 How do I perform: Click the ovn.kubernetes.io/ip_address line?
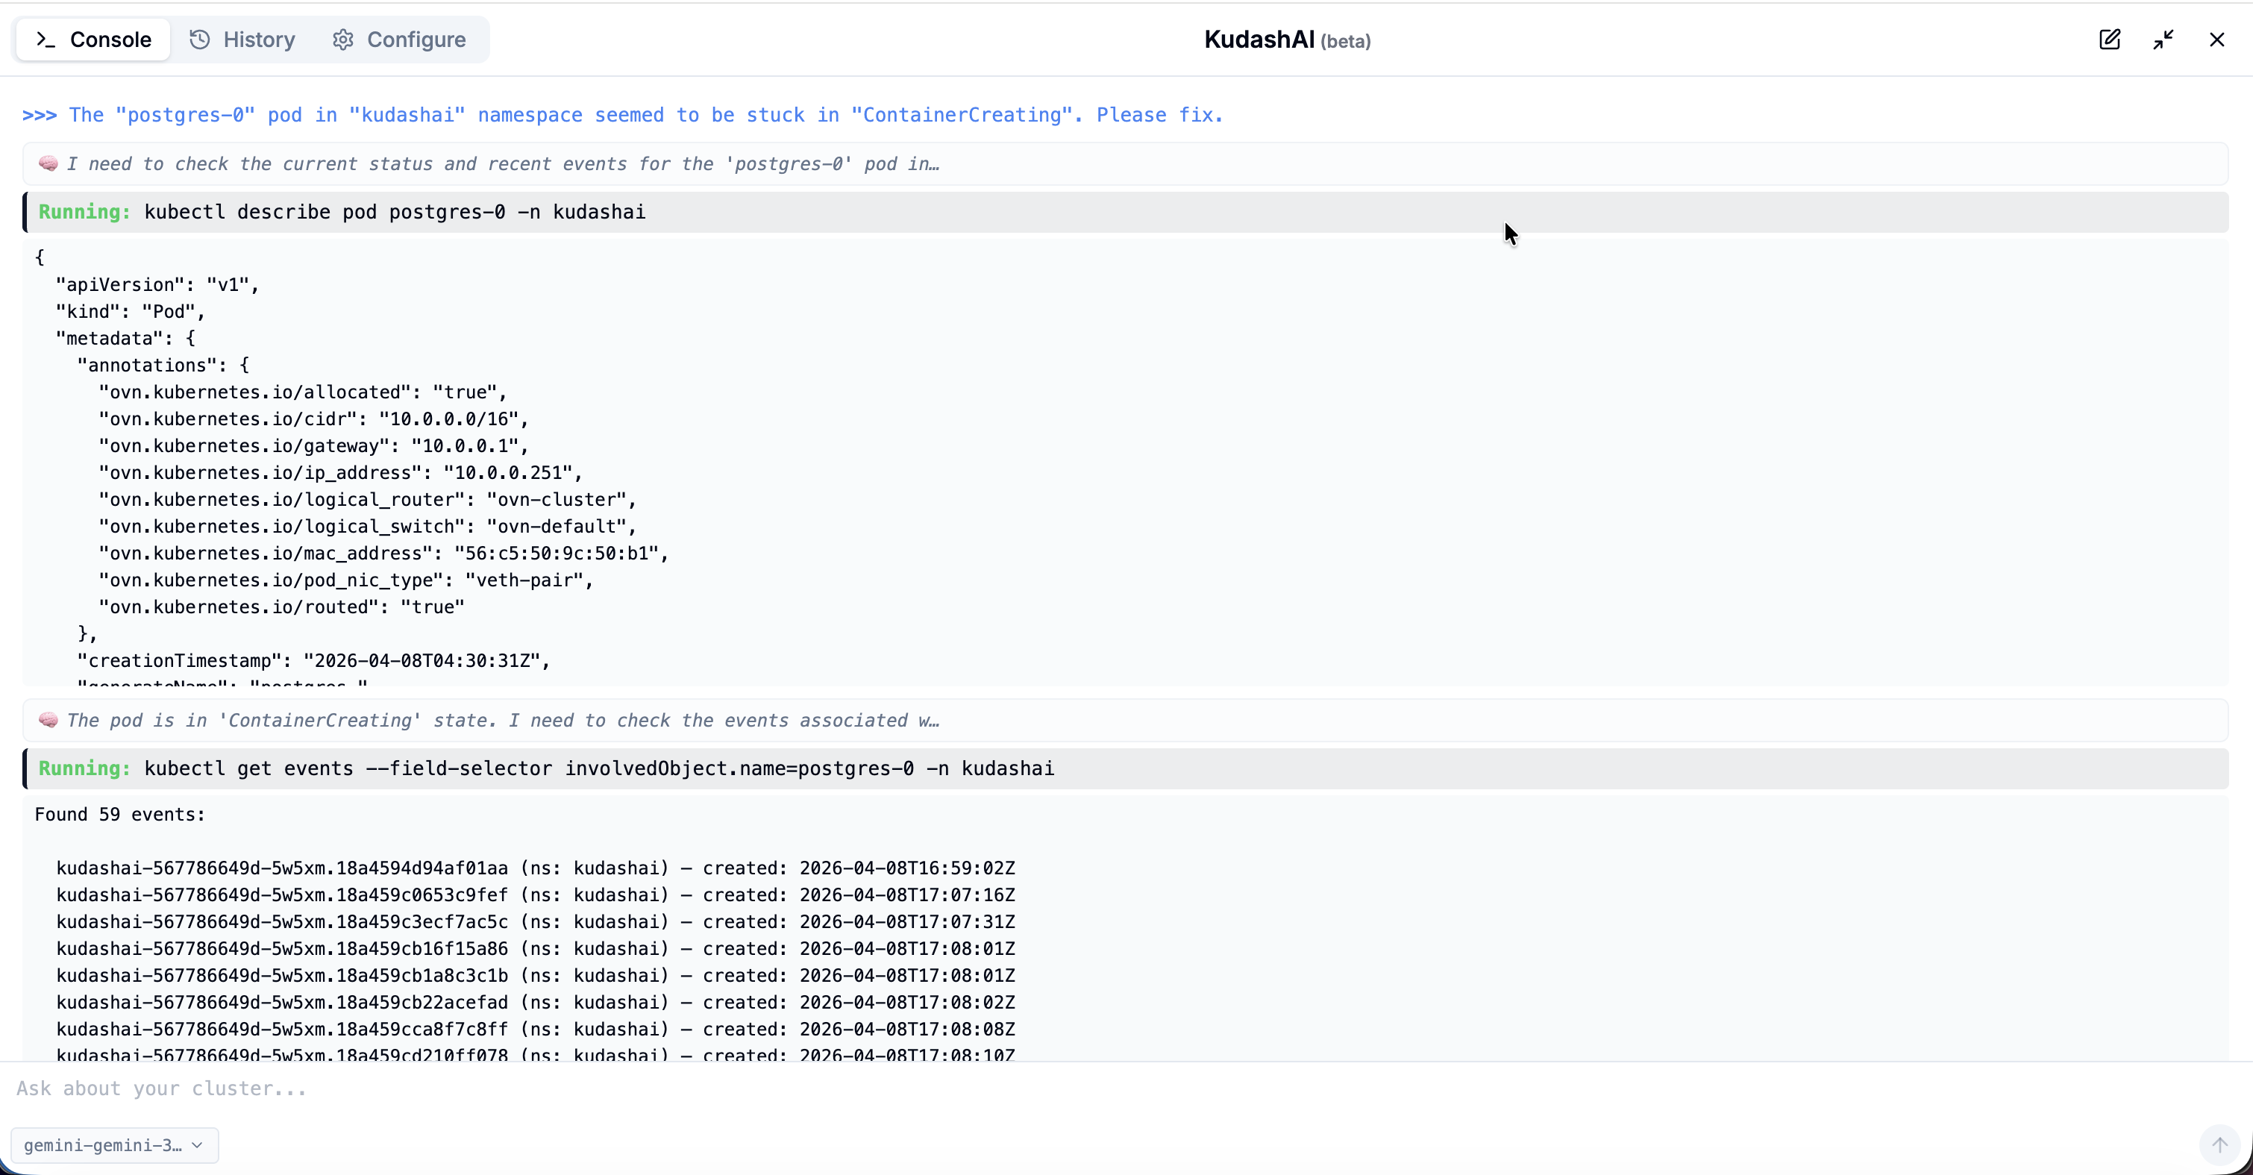(340, 472)
